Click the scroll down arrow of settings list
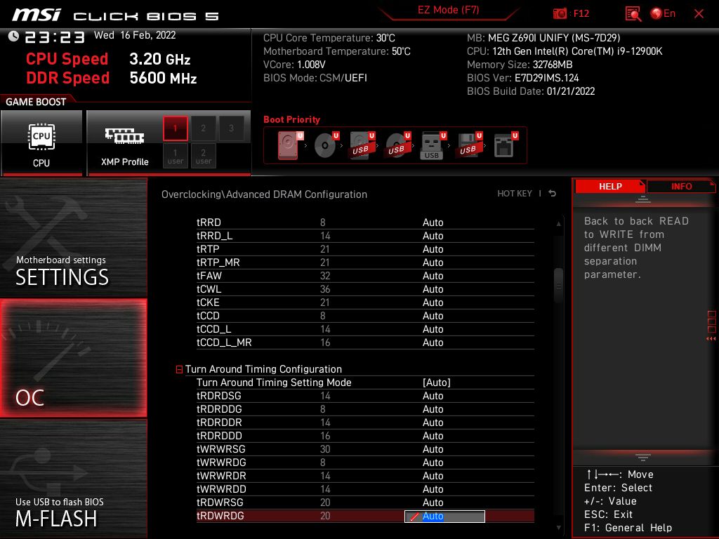Screen dimensions: 719x539 pyautogui.click(x=558, y=528)
